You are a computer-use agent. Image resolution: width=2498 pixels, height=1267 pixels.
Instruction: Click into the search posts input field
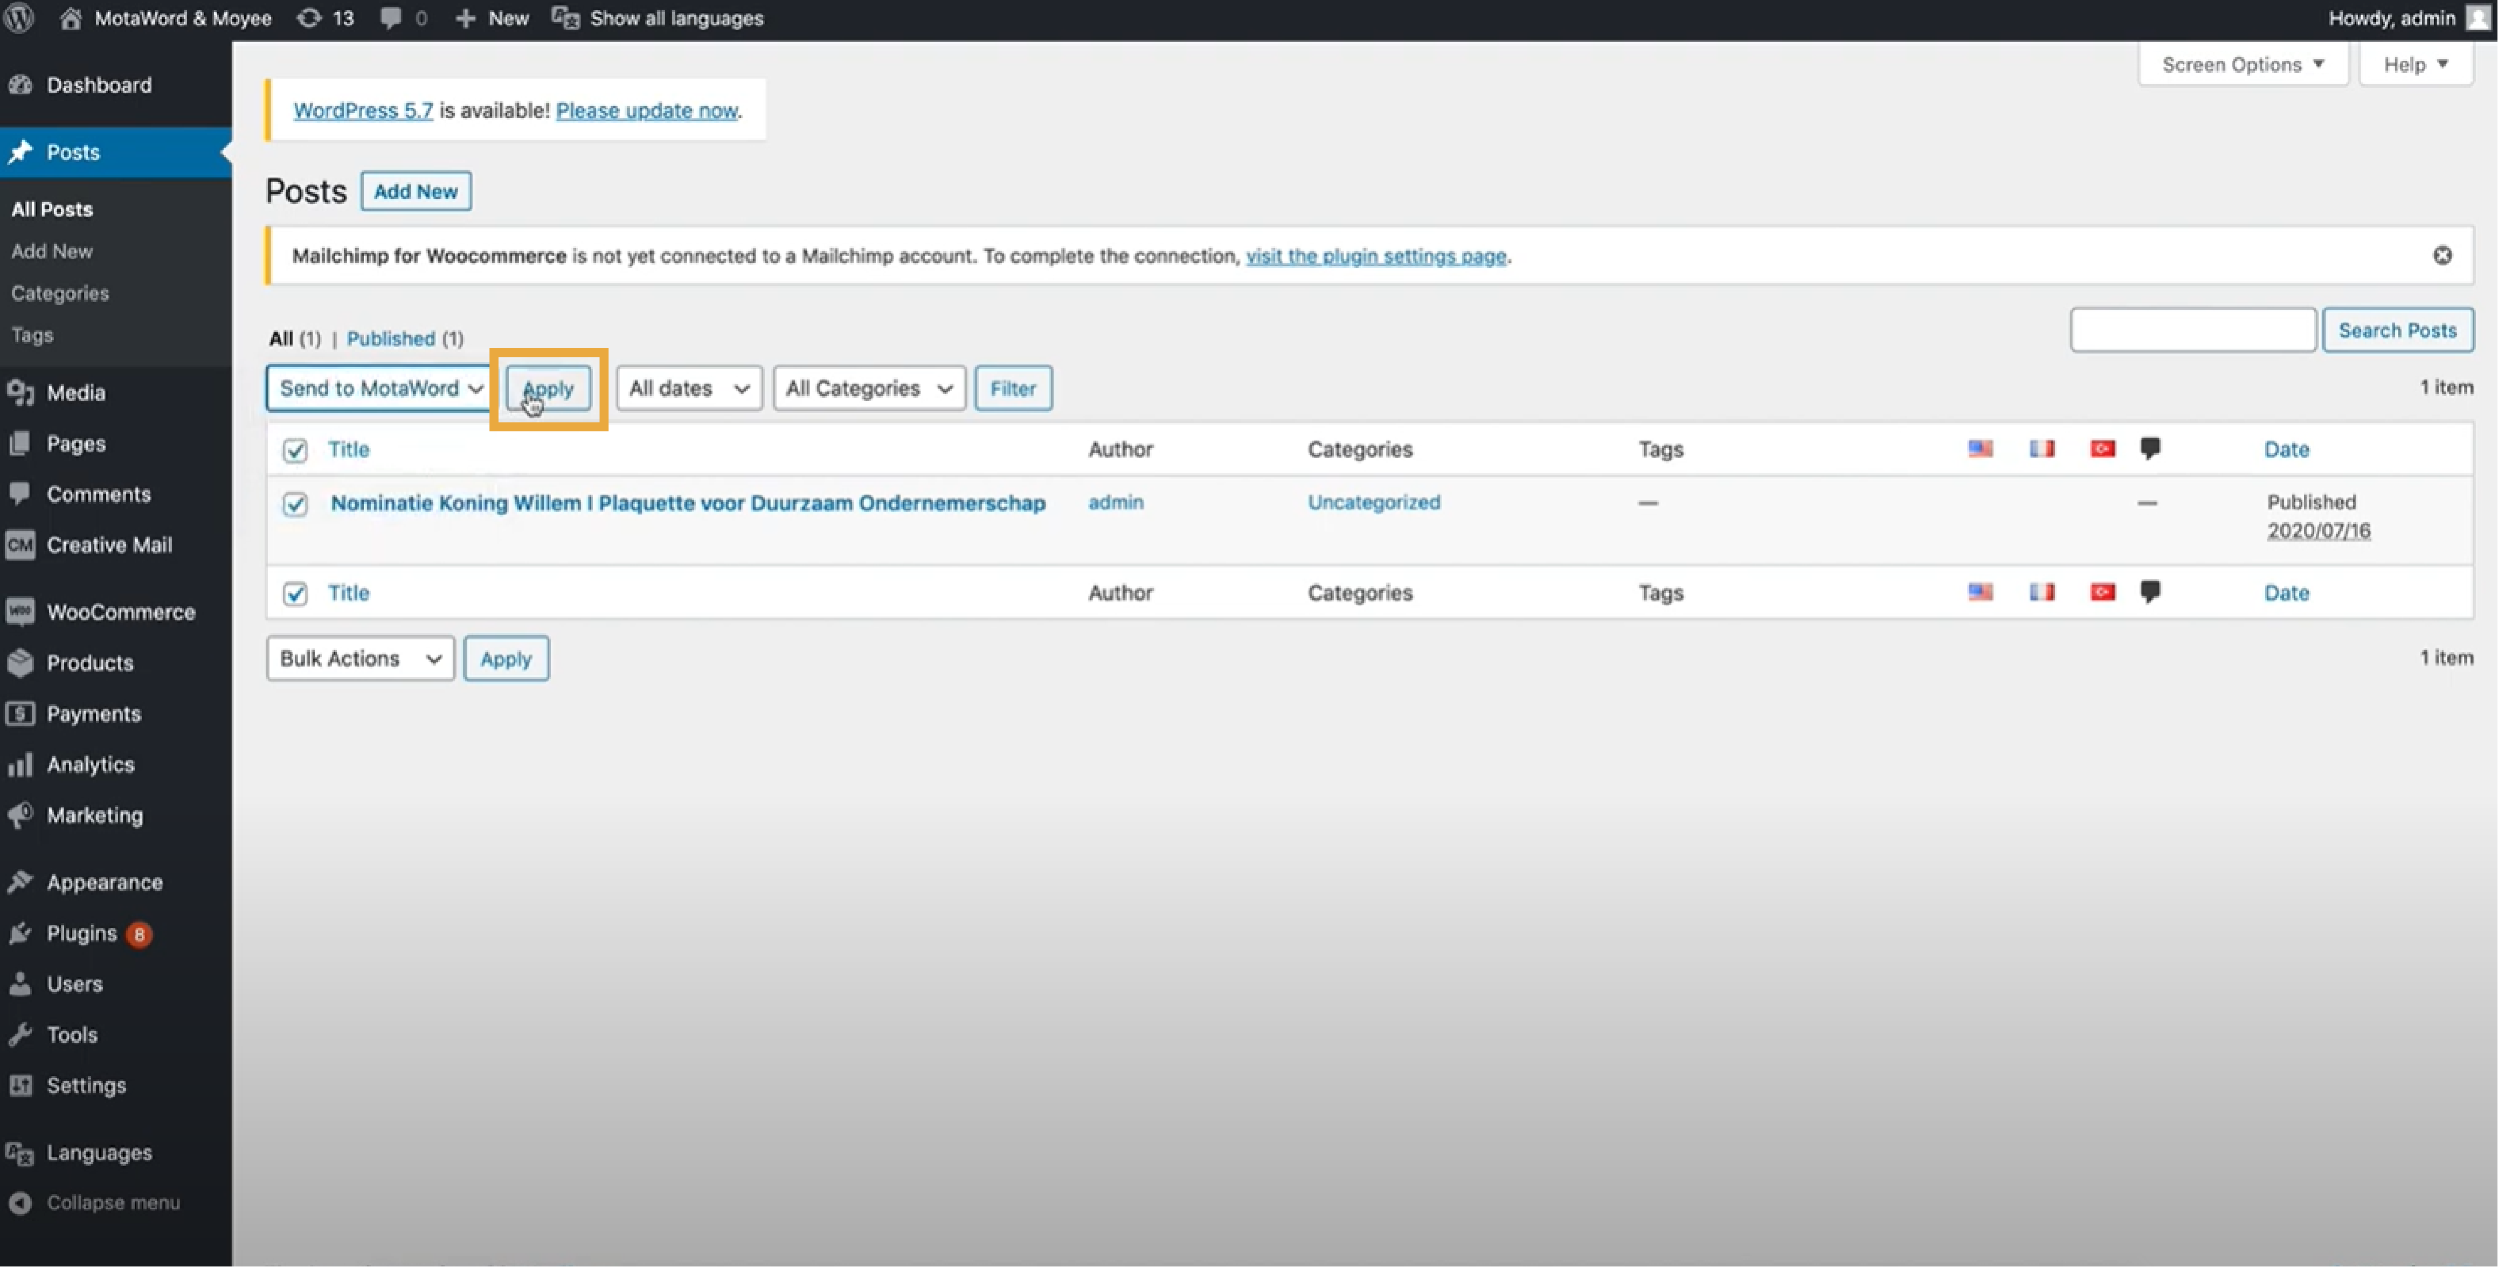[2192, 330]
